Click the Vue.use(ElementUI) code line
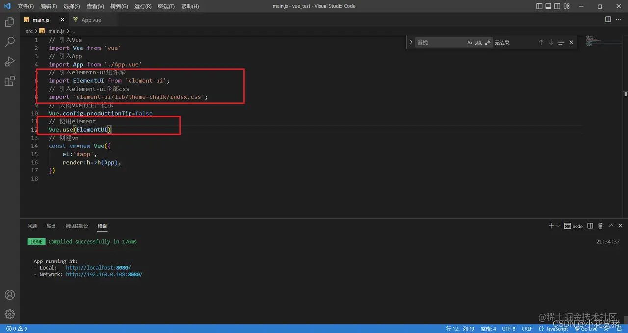The image size is (628, 333). pyautogui.click(x=80, y=129)
